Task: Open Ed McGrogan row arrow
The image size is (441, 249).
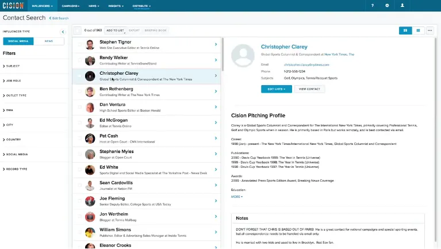Action: pos(216,122)
